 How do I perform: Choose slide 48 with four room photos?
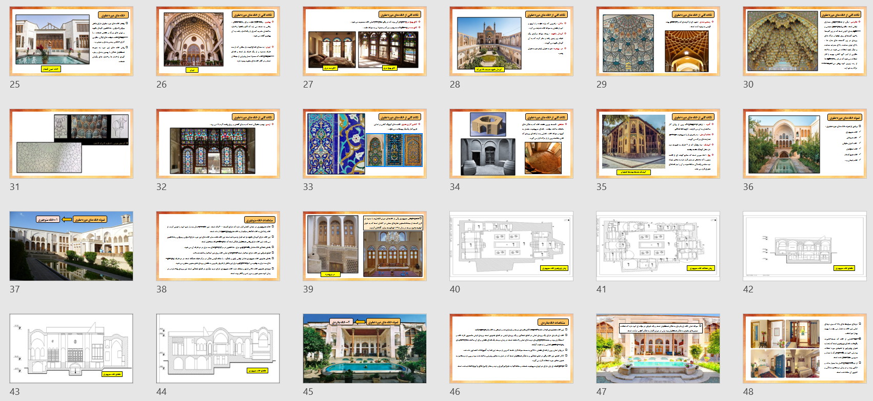pyautogui.click(x=805, y=348)
